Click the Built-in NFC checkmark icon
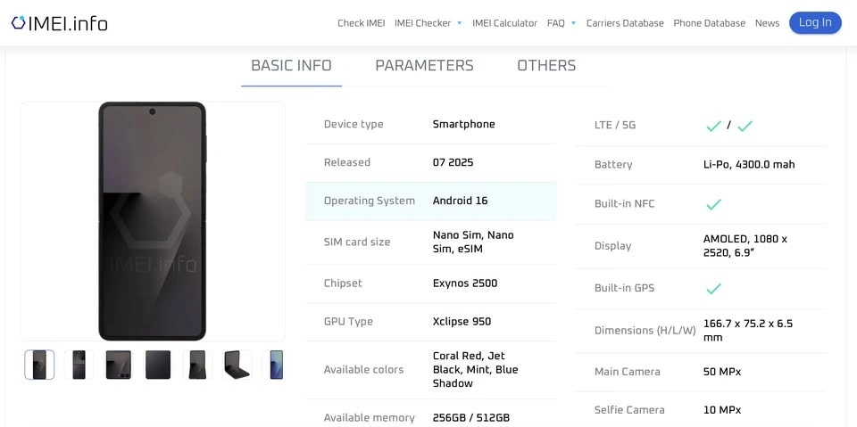This screenshot has height=427, width=857. pos(713,204)
